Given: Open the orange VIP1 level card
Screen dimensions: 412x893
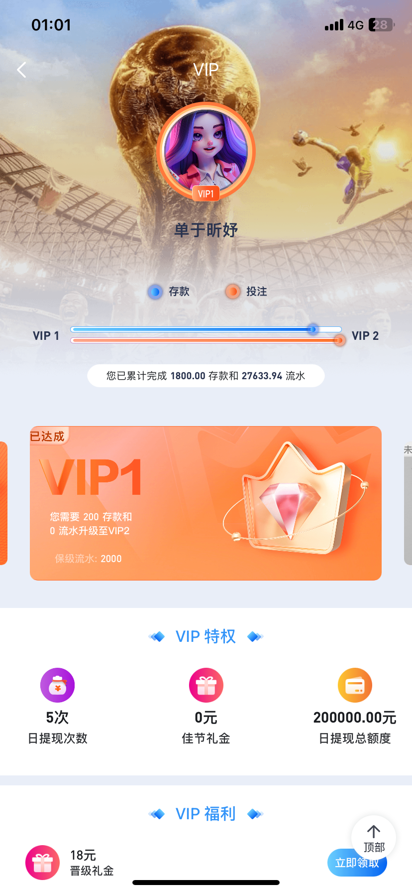Looking at the screenshot, I should click(x=206, y=503).
